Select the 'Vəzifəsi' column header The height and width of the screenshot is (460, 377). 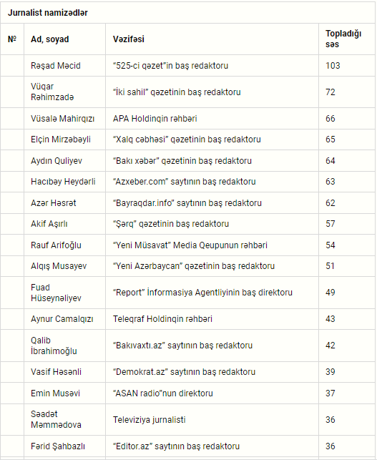pos(129,39)
